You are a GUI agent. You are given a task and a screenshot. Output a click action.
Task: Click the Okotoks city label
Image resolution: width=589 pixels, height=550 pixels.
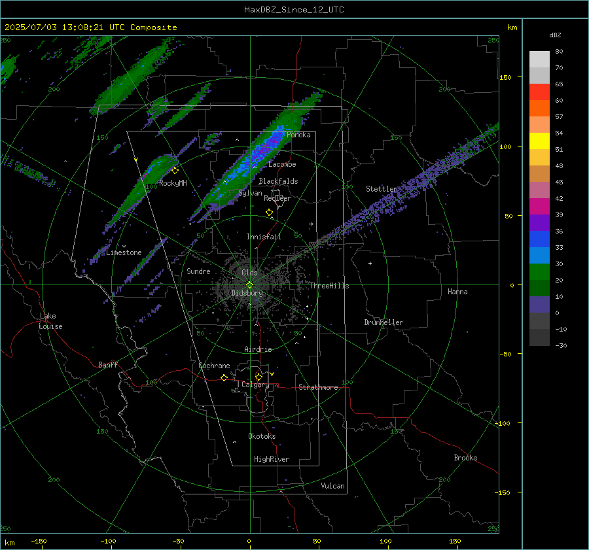[x=262, y=436]
